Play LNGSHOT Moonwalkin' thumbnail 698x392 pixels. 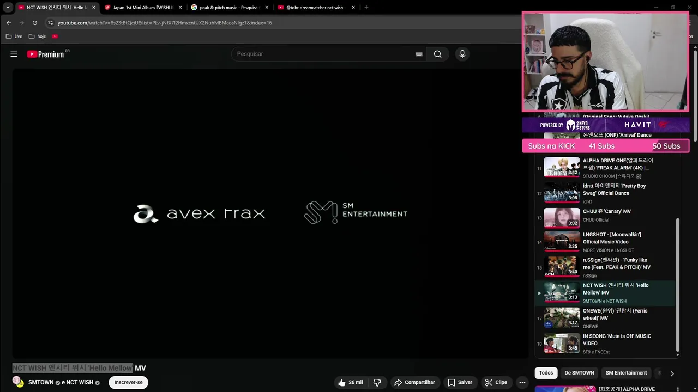(x=562, y=242)
